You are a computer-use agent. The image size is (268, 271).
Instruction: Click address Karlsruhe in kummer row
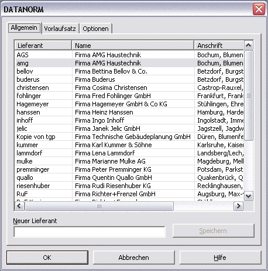(221, 145)
